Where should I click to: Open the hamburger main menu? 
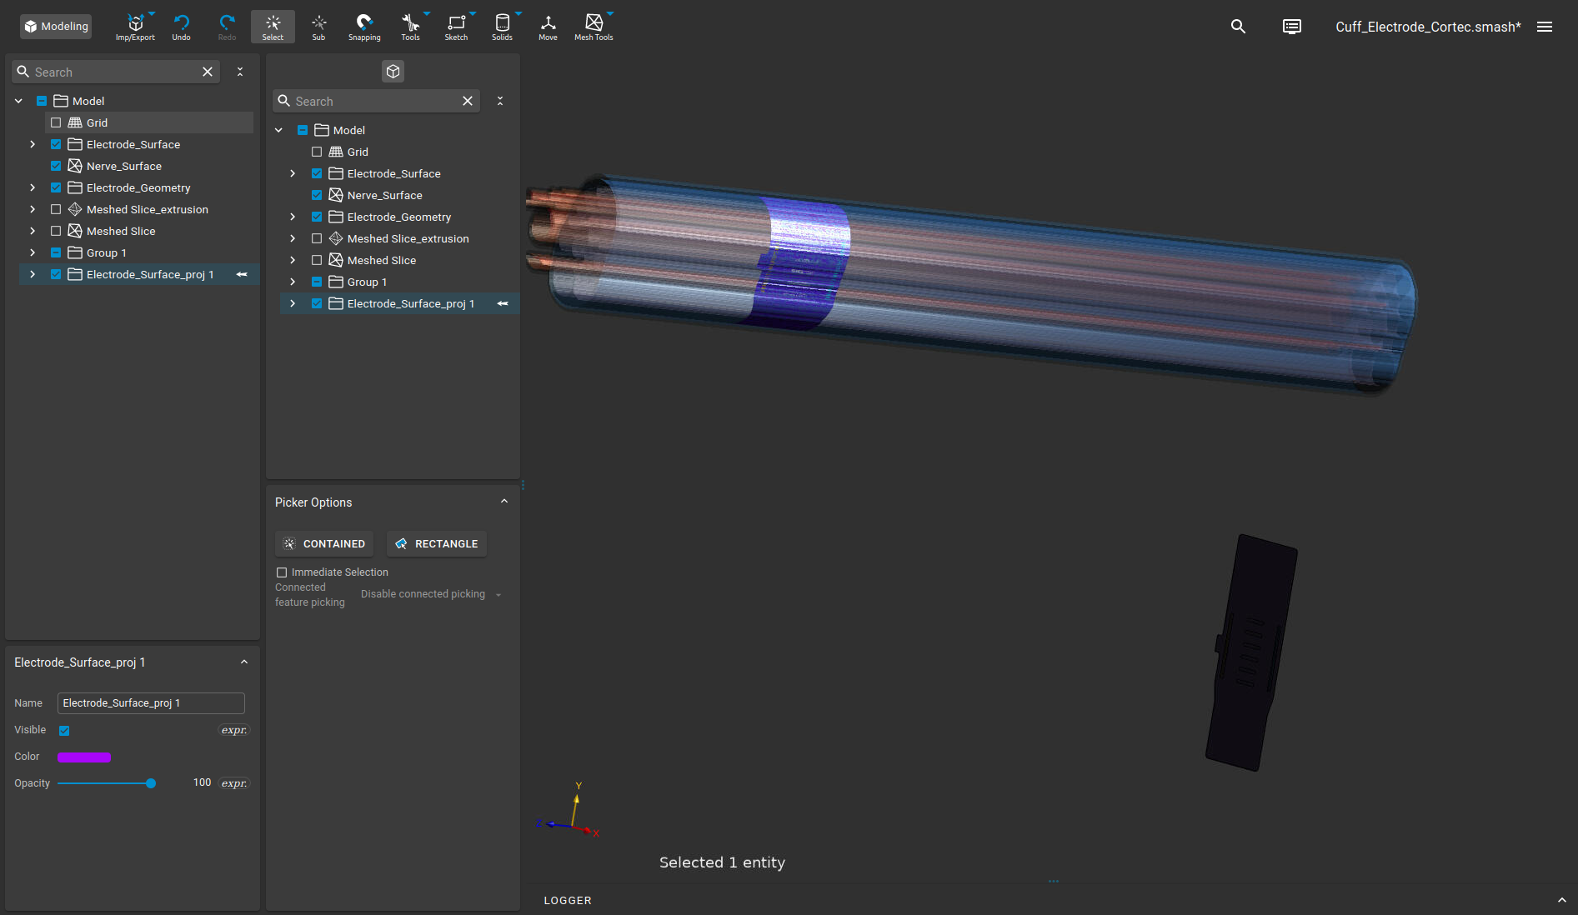point(1545,27)
